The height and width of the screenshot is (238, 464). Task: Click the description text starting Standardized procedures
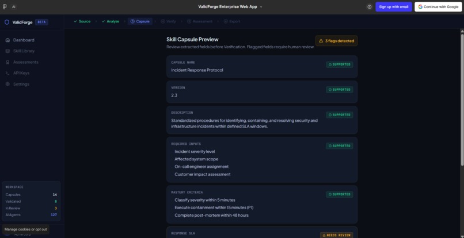(x=245, y=123)
